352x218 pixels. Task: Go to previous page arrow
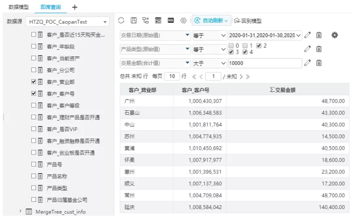(201, 77)
